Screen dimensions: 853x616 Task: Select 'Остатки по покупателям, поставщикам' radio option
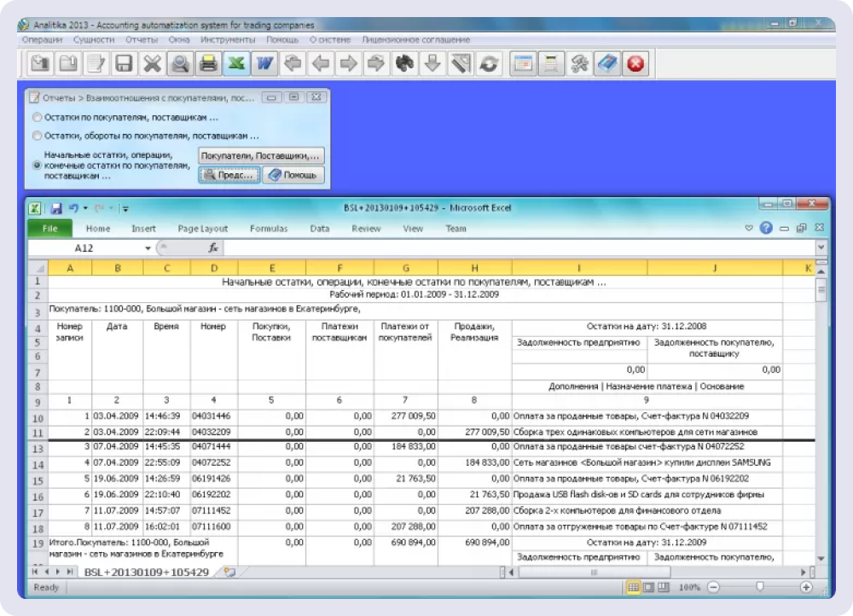point(36,116)
